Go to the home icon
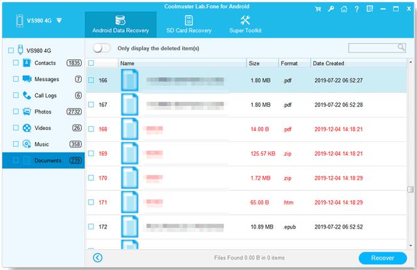417x270 pixels. (344, 9)
